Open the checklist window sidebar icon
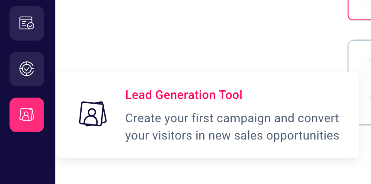Image resolution: width=371 pixels, height=184 pixels. pyautogui.click(x=27, y=23)
